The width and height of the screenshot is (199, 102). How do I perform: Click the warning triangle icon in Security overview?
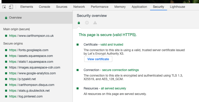pos(95,23)
